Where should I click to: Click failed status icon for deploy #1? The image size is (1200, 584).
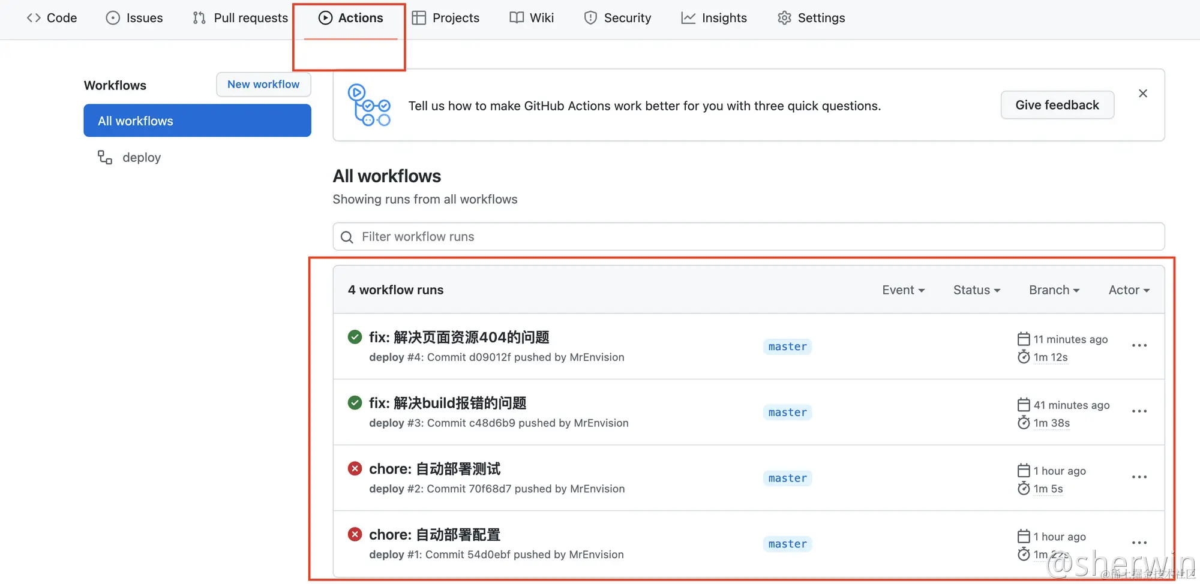[x=355, y=534]
